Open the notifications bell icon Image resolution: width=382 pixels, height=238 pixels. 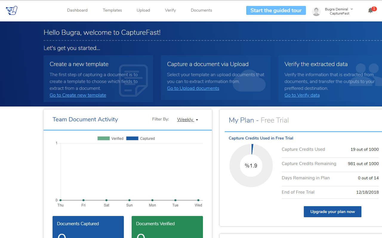click(370, 10)
